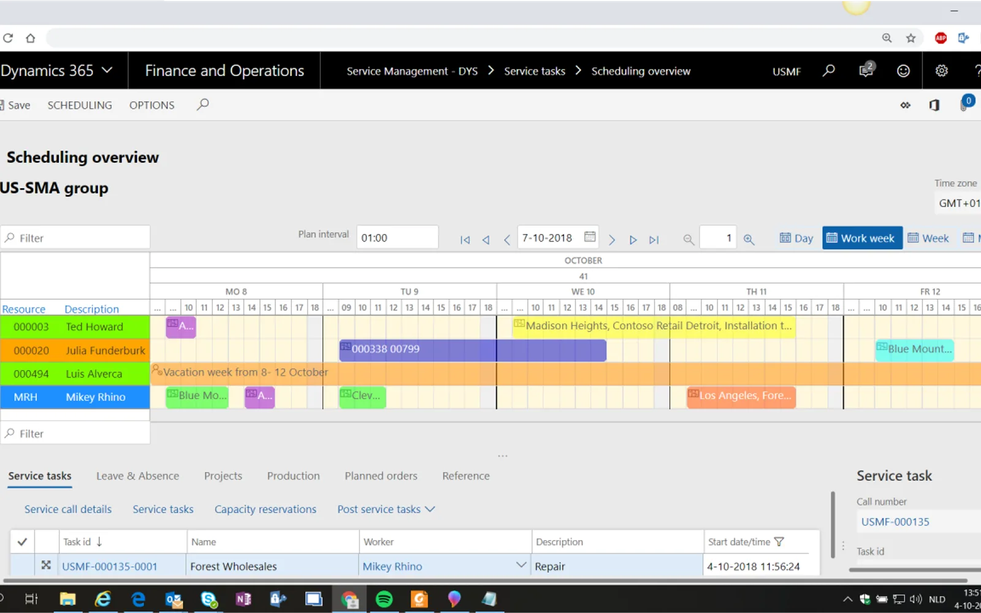Open the settings gear icon
981x613 pixels.
click(x=941, y=70)
